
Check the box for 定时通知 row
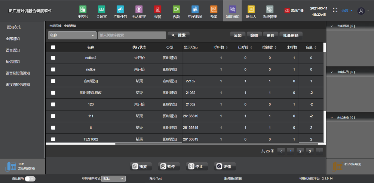pos(53,81)
